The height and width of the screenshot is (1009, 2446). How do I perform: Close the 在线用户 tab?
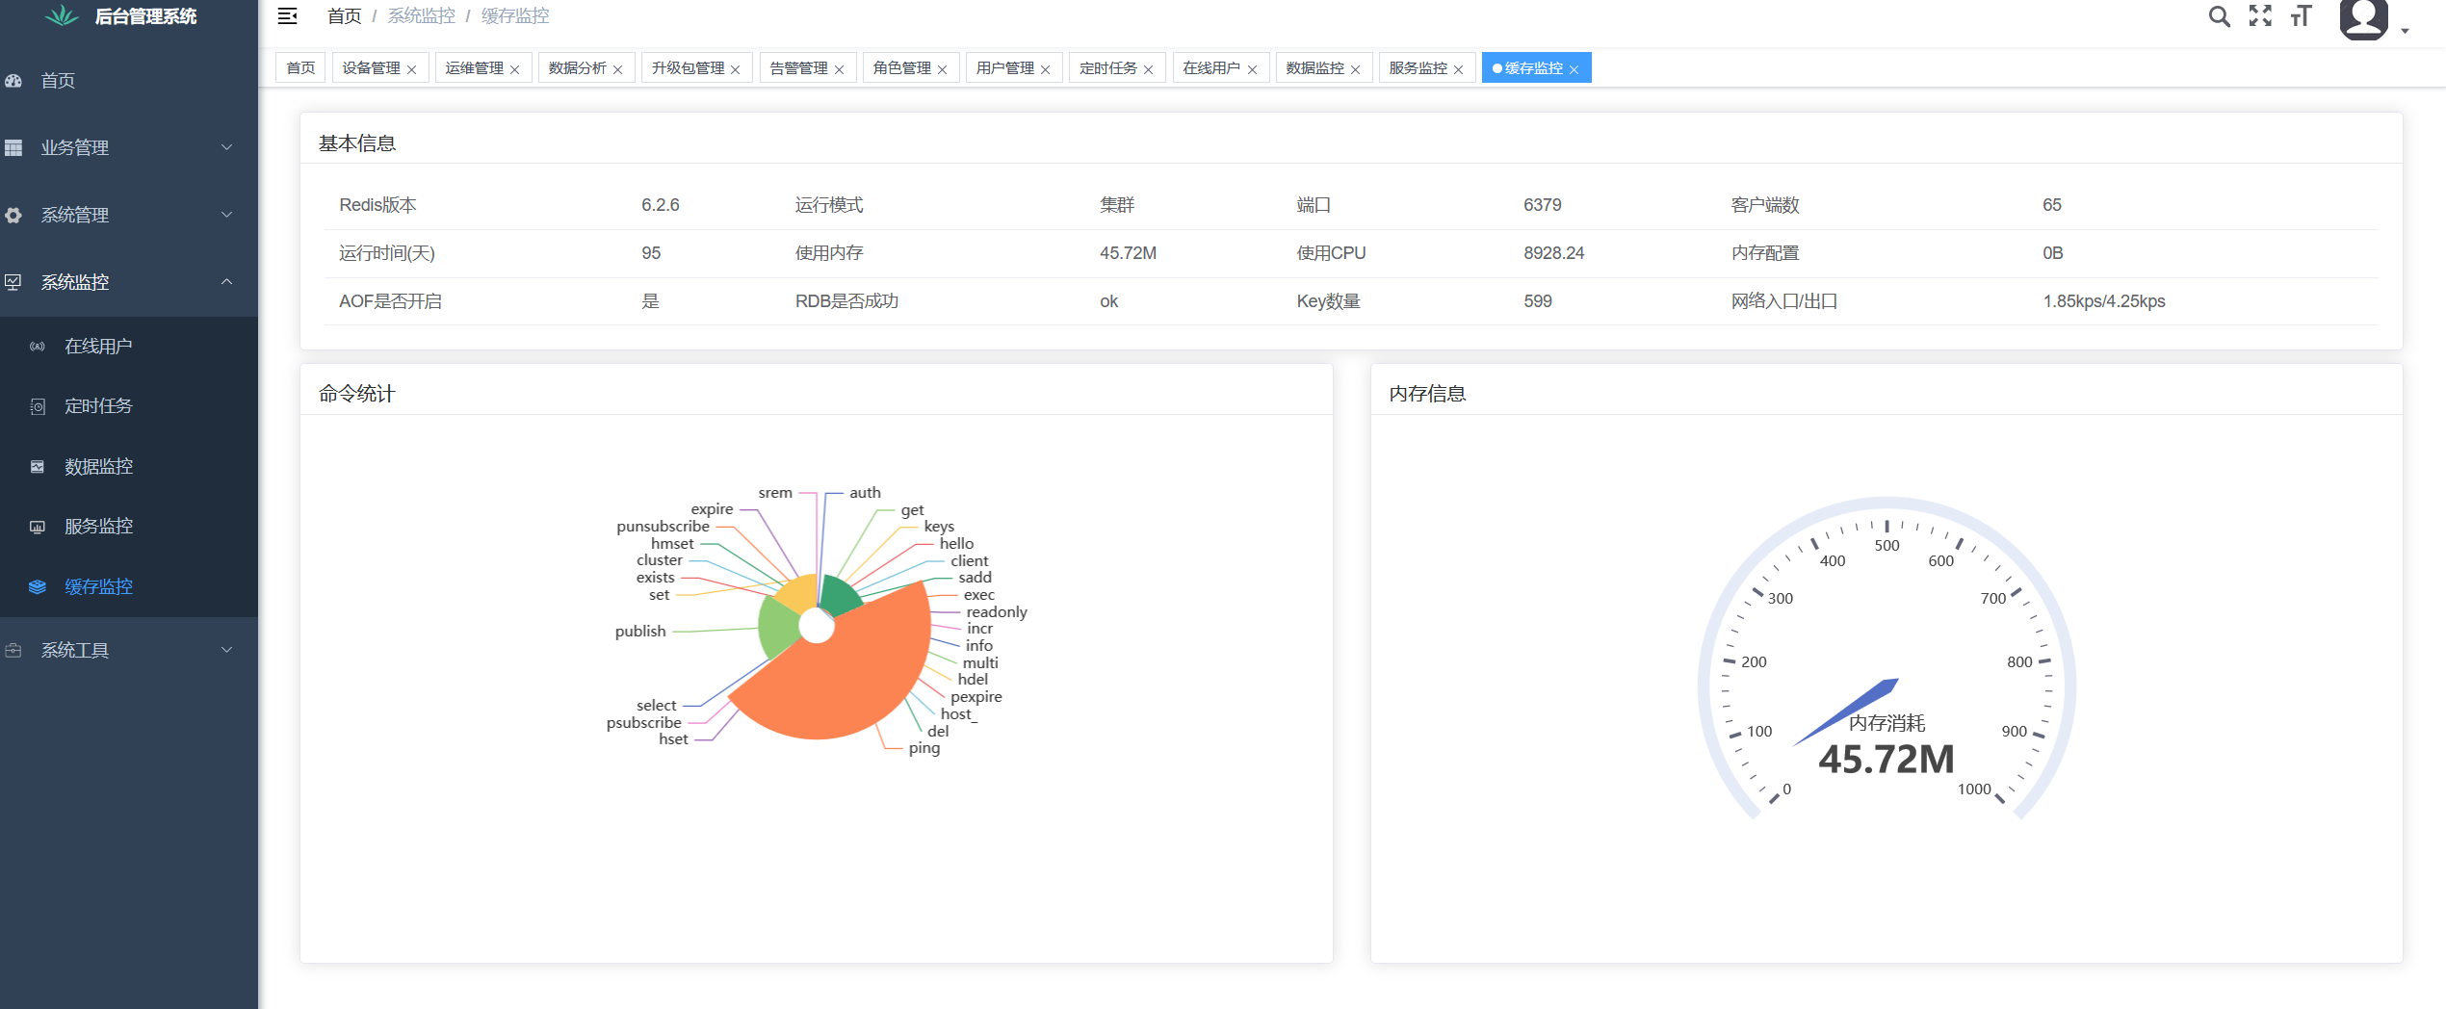pyautogui.click(x=1252, y=69)
